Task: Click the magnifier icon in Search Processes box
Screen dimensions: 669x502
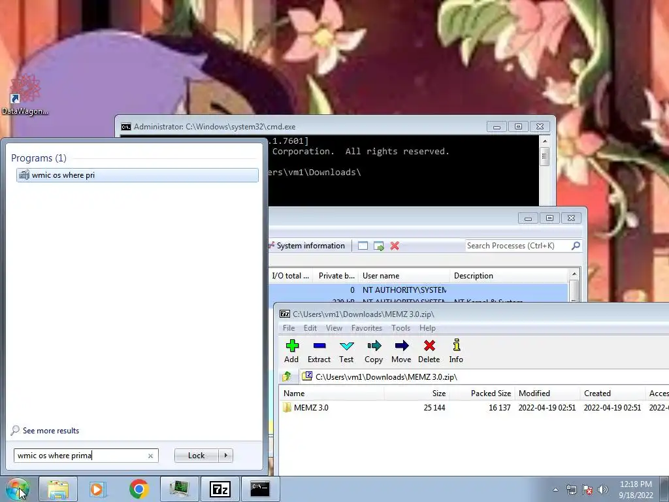Action: 576,246
